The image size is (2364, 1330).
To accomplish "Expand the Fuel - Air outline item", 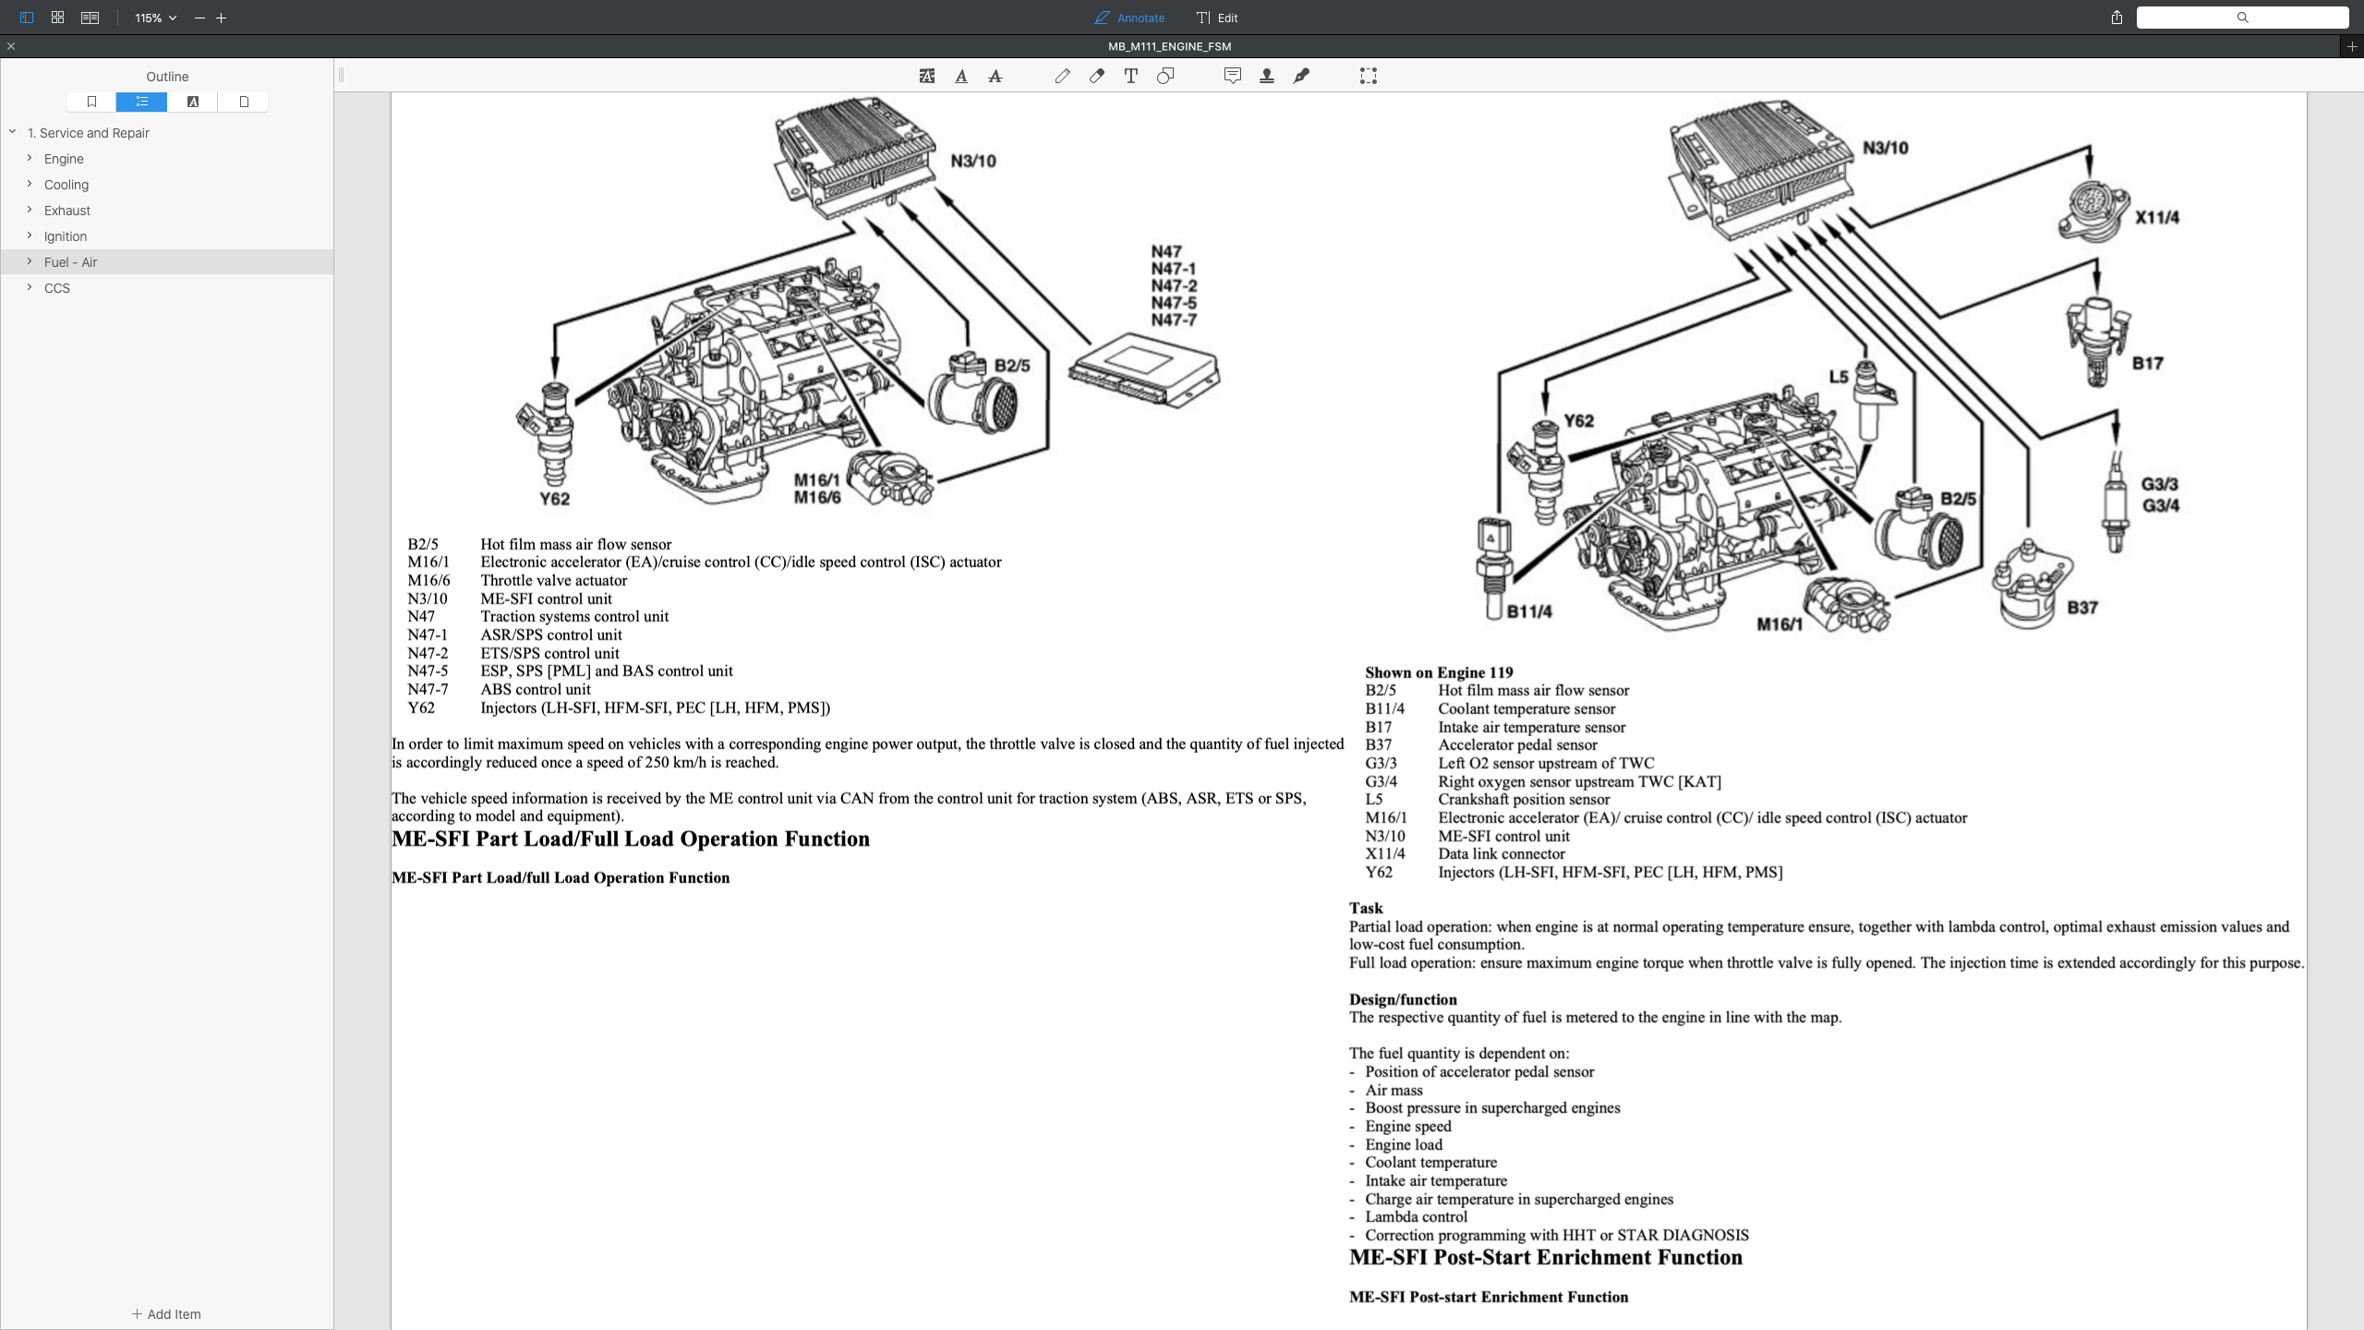I will coord(30,261).
